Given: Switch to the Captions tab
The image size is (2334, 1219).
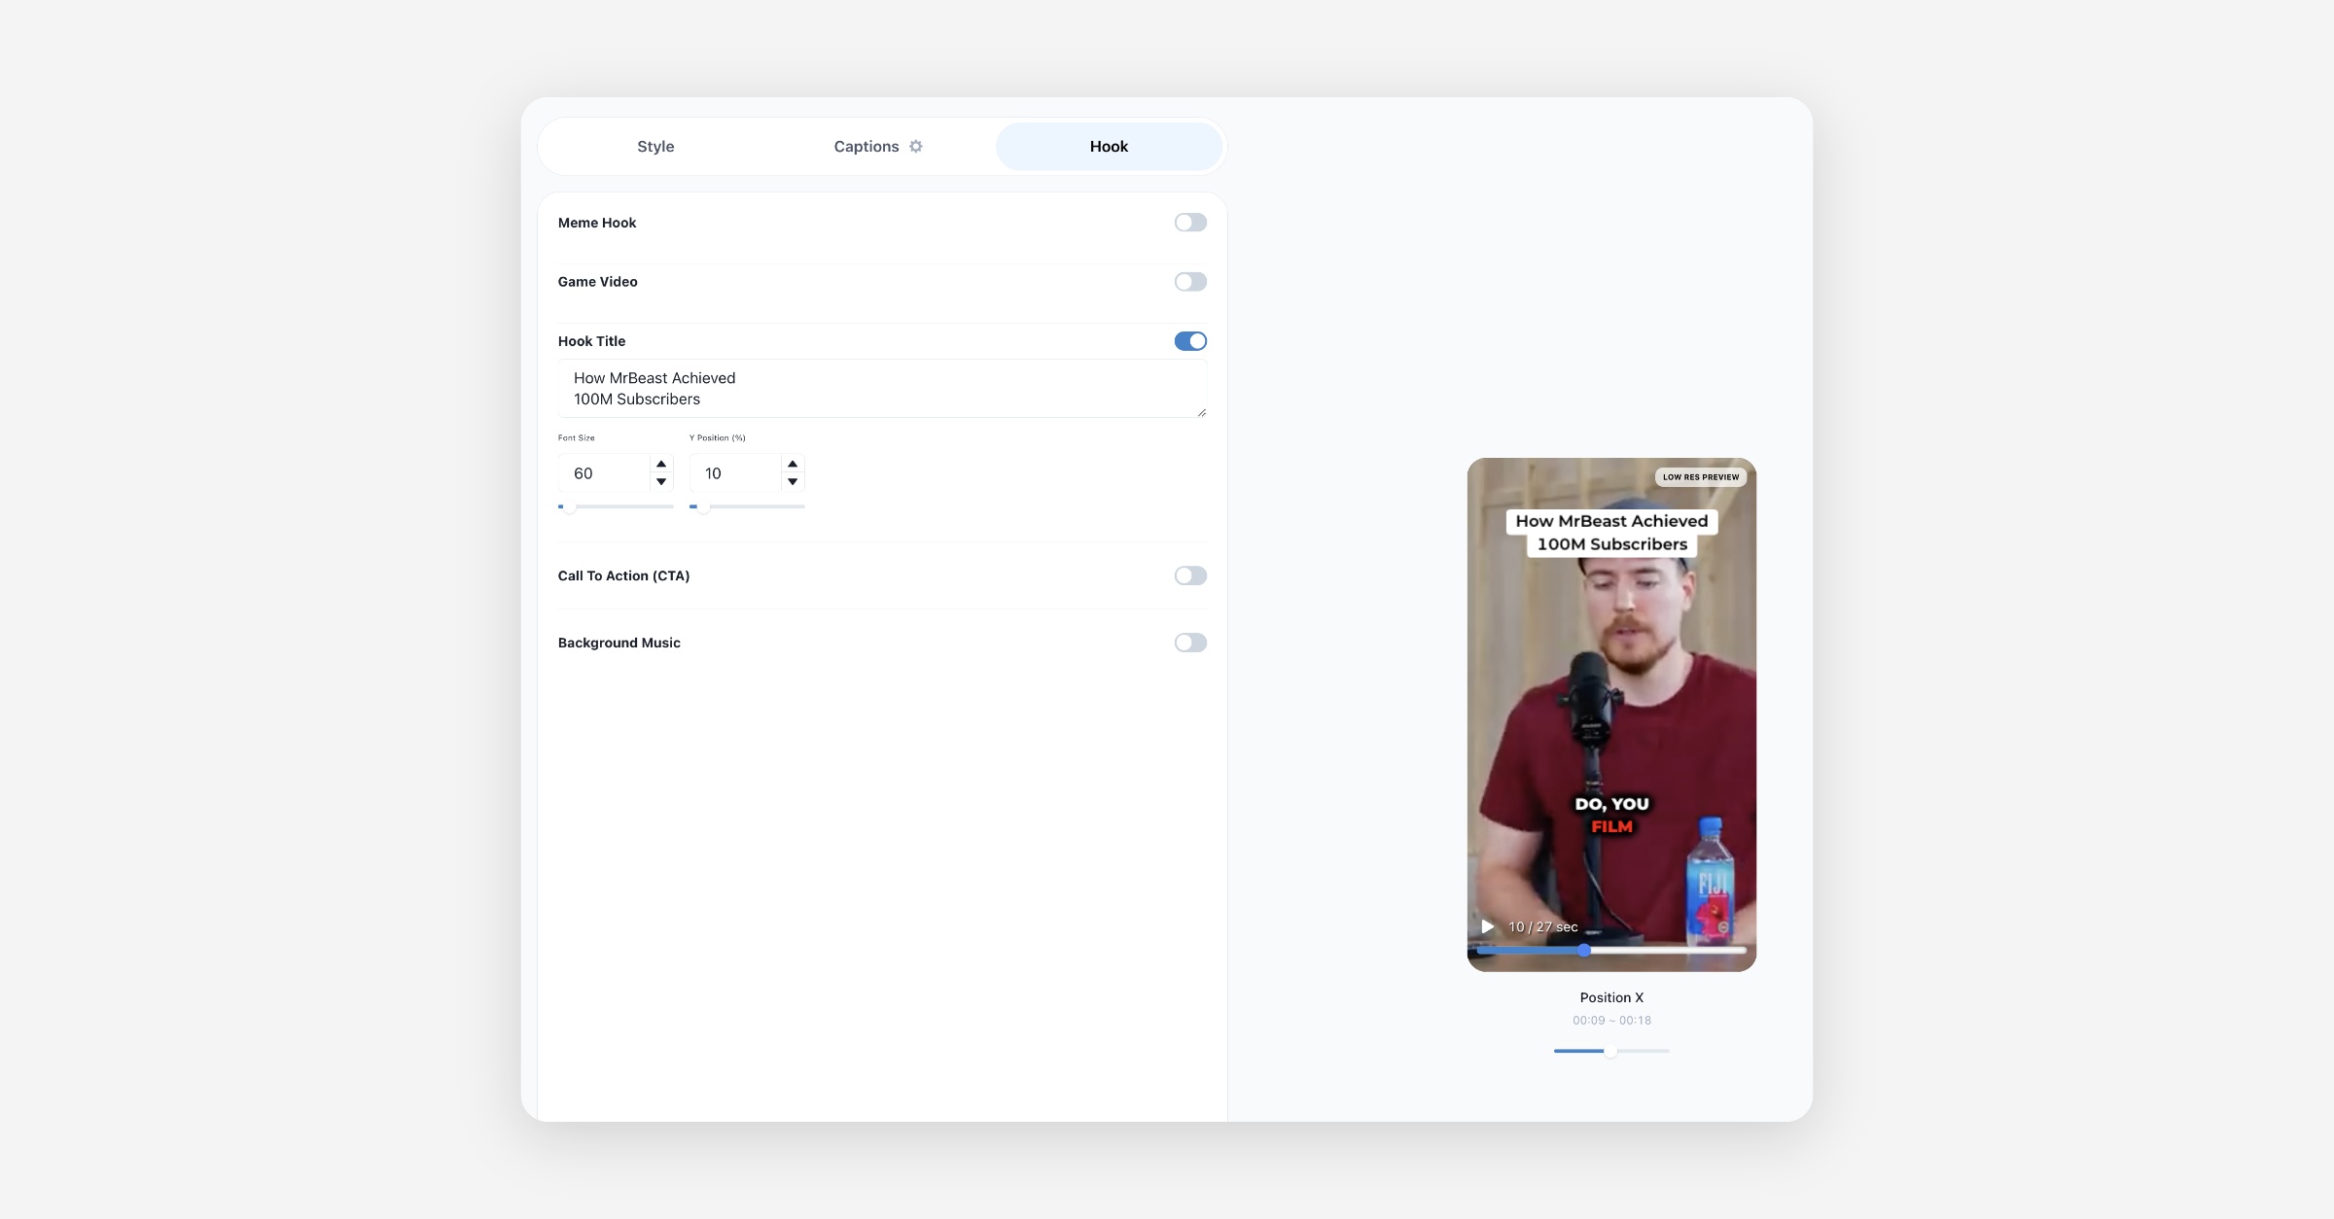Looking at the screenshot, I should pos(866,147).
